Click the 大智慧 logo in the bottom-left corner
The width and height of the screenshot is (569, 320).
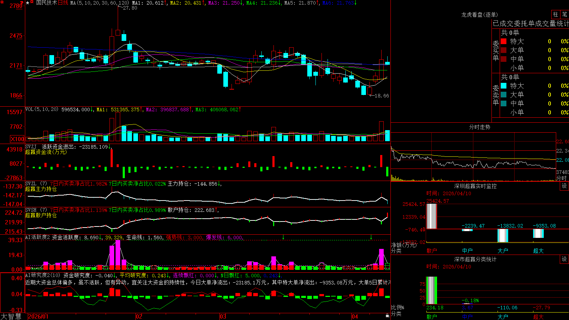point(11,316)
